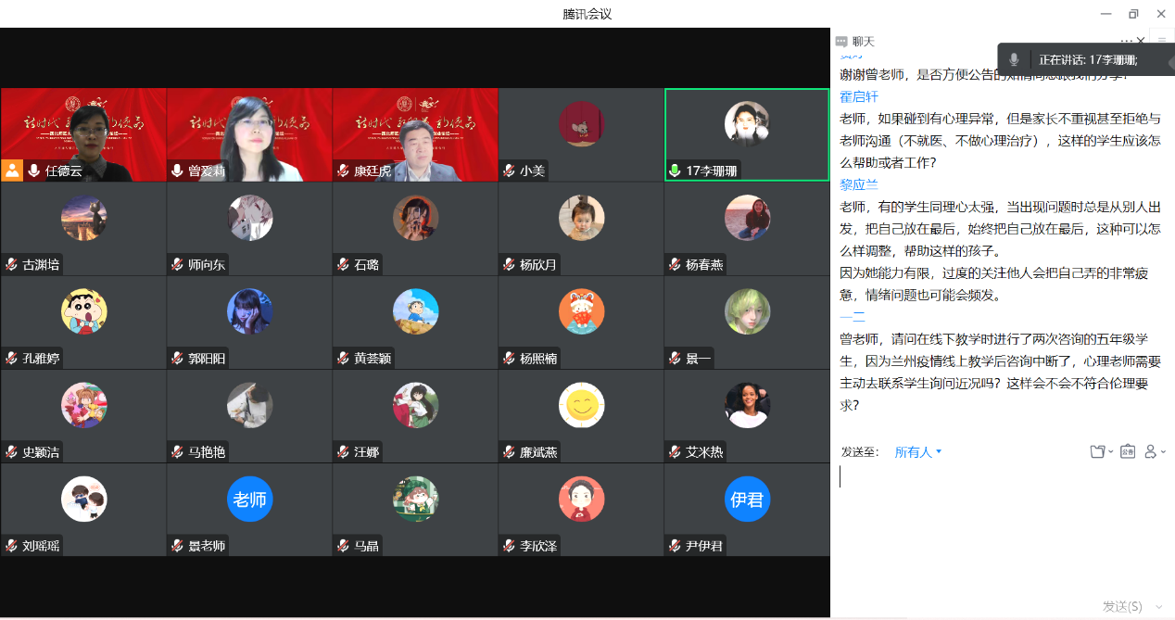Select 景老师's participant tile with 老师 avatar

(249, 510)
